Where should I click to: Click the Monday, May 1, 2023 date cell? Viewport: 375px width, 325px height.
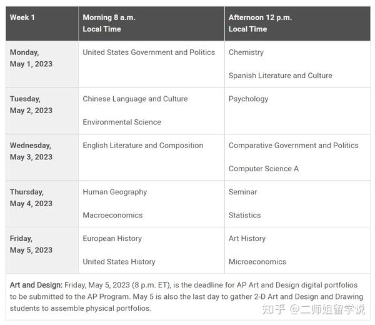coord(42,64)
